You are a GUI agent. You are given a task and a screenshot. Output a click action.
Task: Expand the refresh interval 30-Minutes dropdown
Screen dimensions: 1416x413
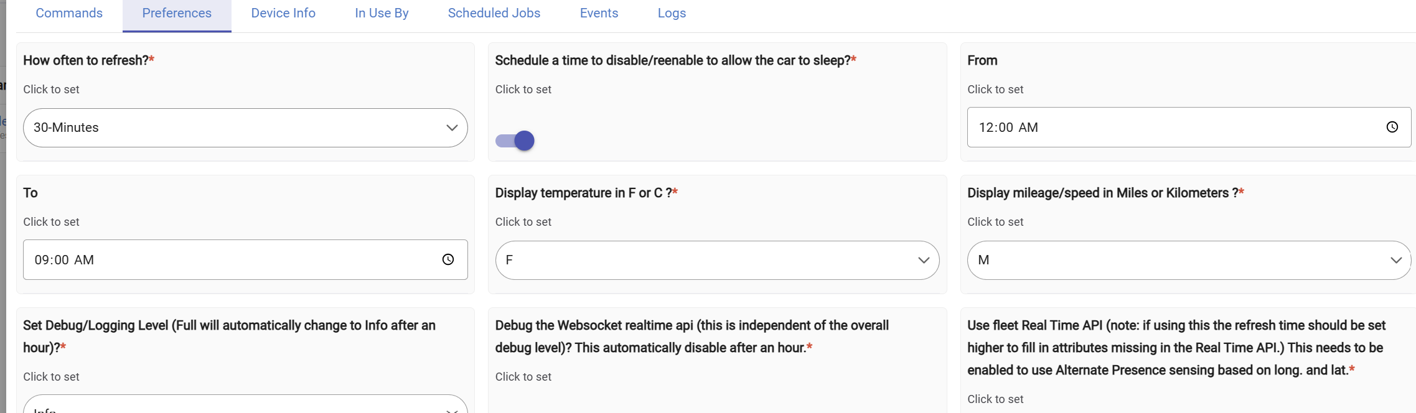[245, 128]
